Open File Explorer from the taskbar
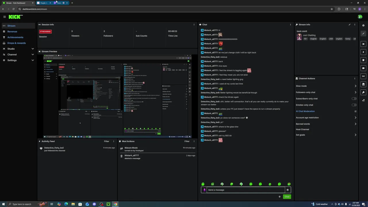This screenshot has height=207, width=368. pos(73,204)
